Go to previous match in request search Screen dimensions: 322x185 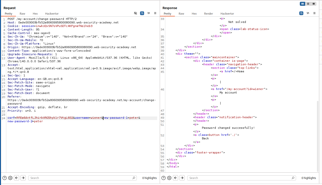pos(17,178)
